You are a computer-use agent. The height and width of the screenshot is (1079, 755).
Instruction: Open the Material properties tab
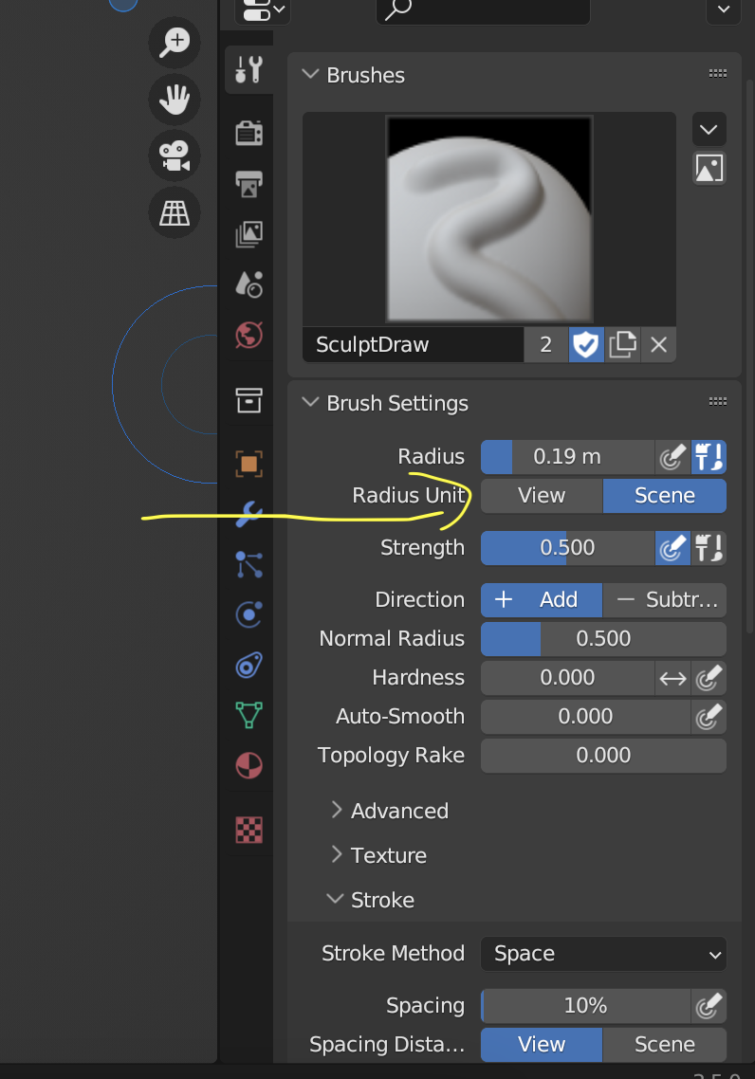[249, 765]
